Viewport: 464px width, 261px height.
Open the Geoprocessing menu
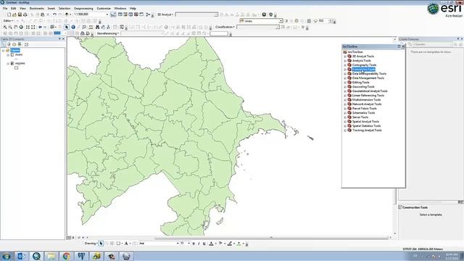point(83,8)
